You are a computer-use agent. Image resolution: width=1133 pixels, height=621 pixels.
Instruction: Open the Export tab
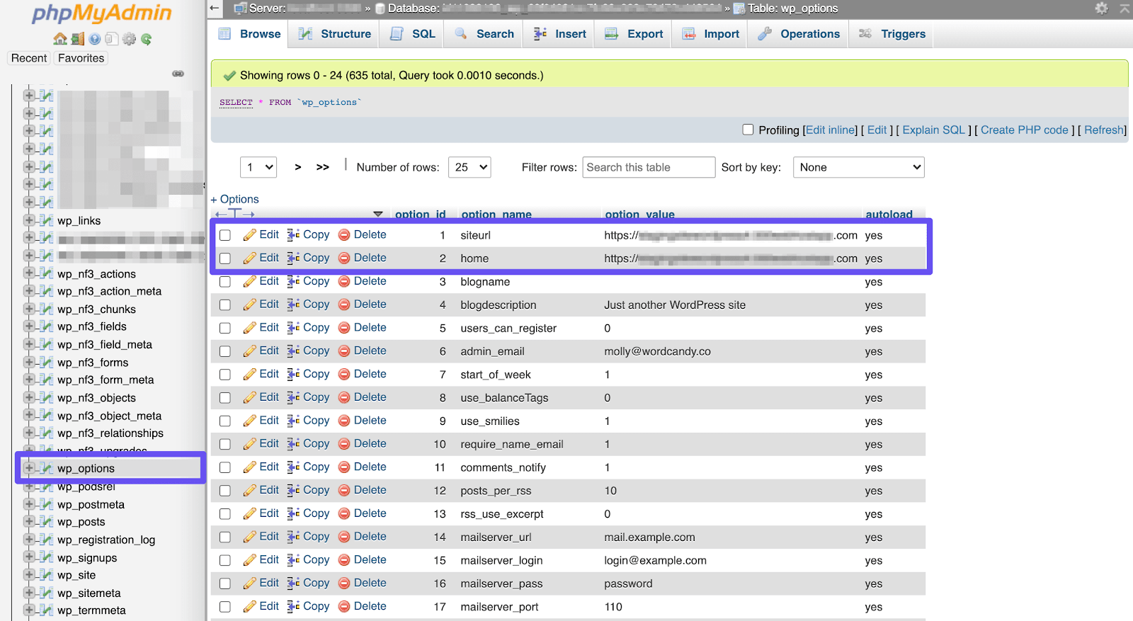(x=634, y=34)
